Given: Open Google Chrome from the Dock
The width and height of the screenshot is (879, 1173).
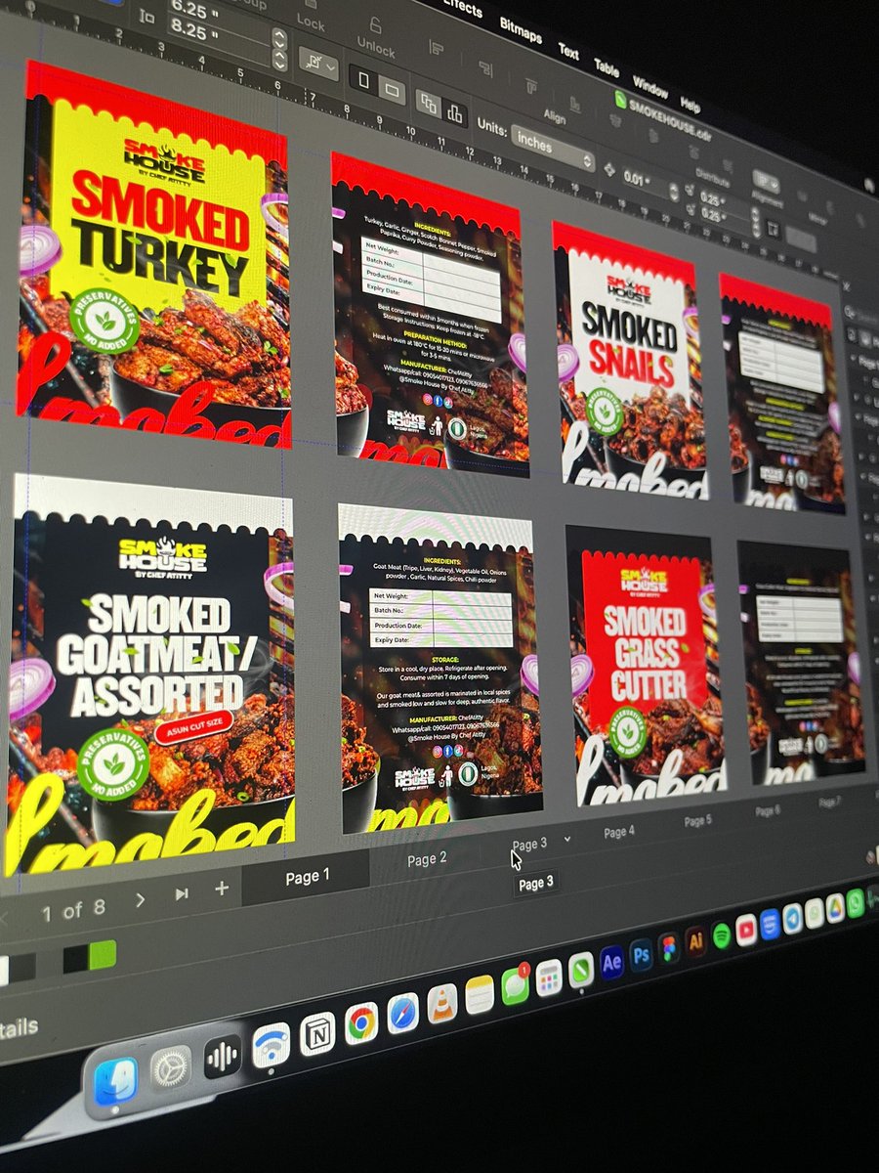Looking at the screenshot, I should (360, 1023).
